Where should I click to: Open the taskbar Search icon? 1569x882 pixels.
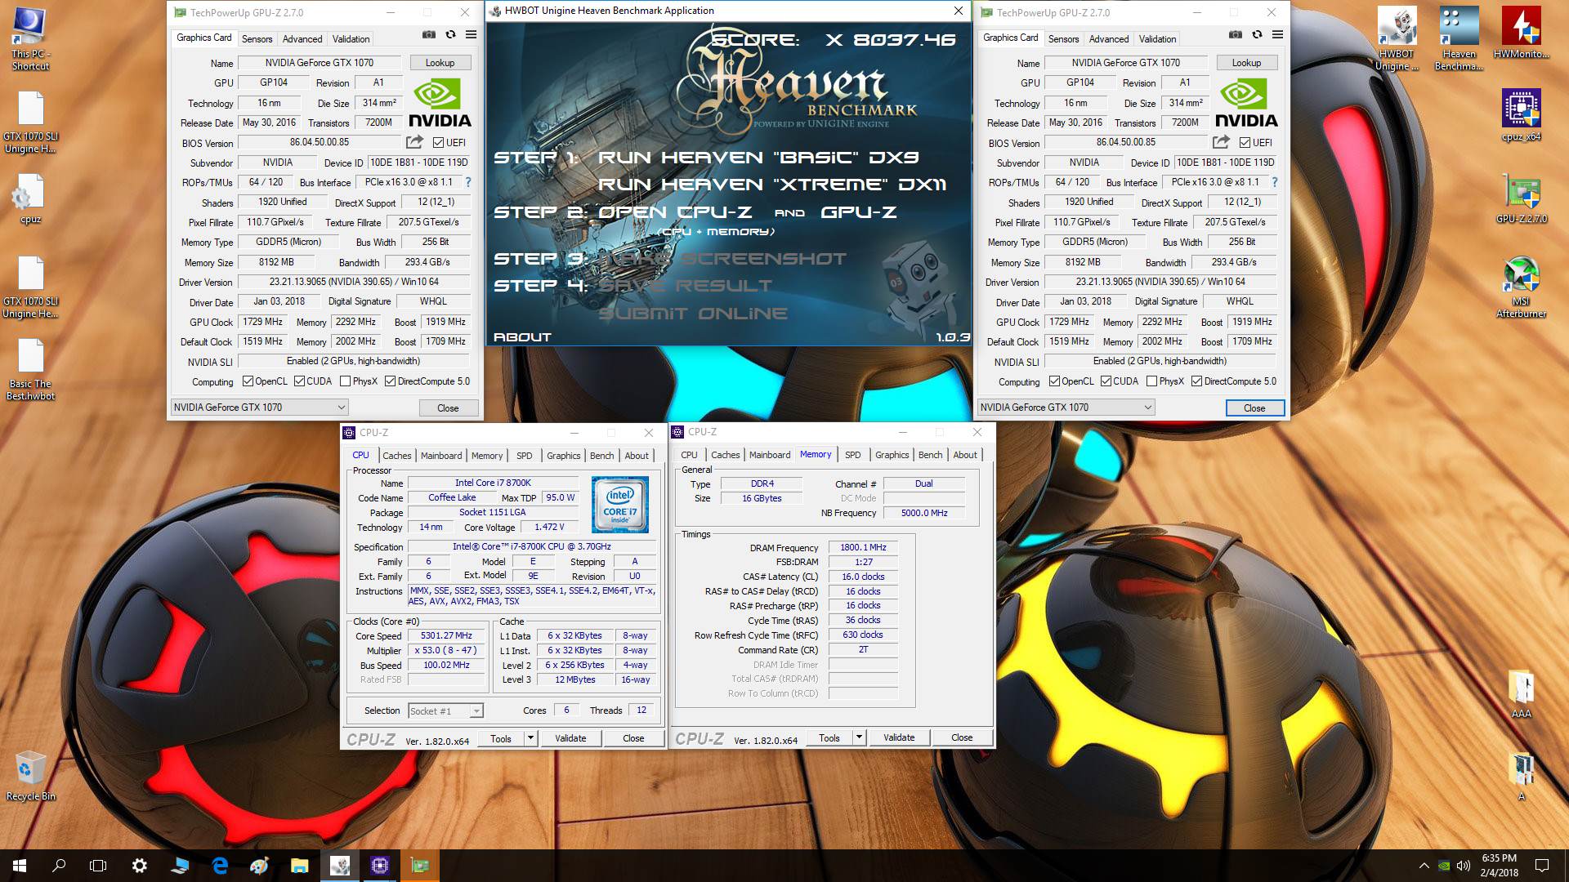[59, 866]
